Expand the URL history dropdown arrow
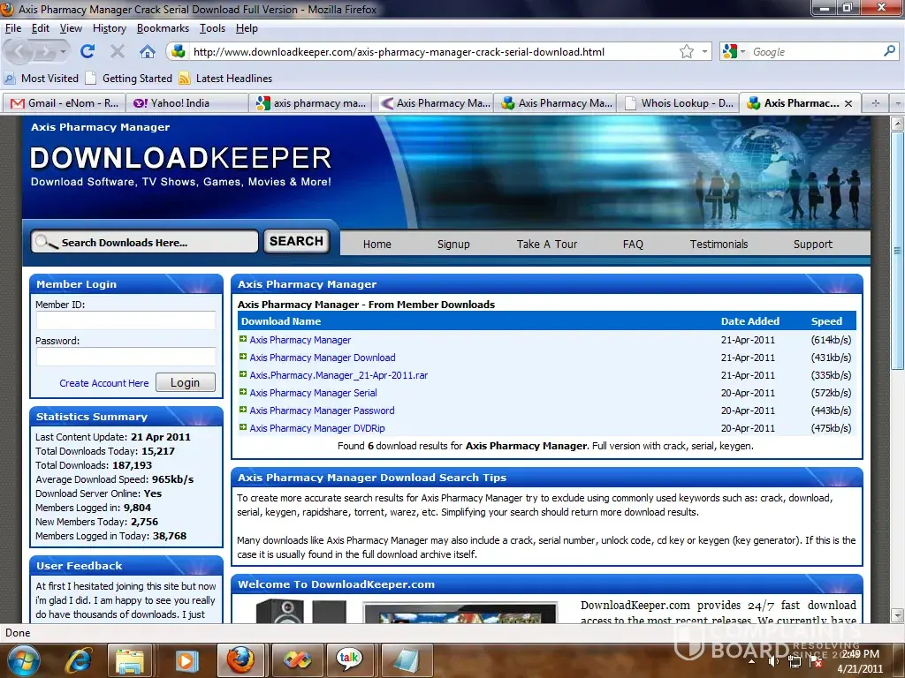 pos(704,52)
